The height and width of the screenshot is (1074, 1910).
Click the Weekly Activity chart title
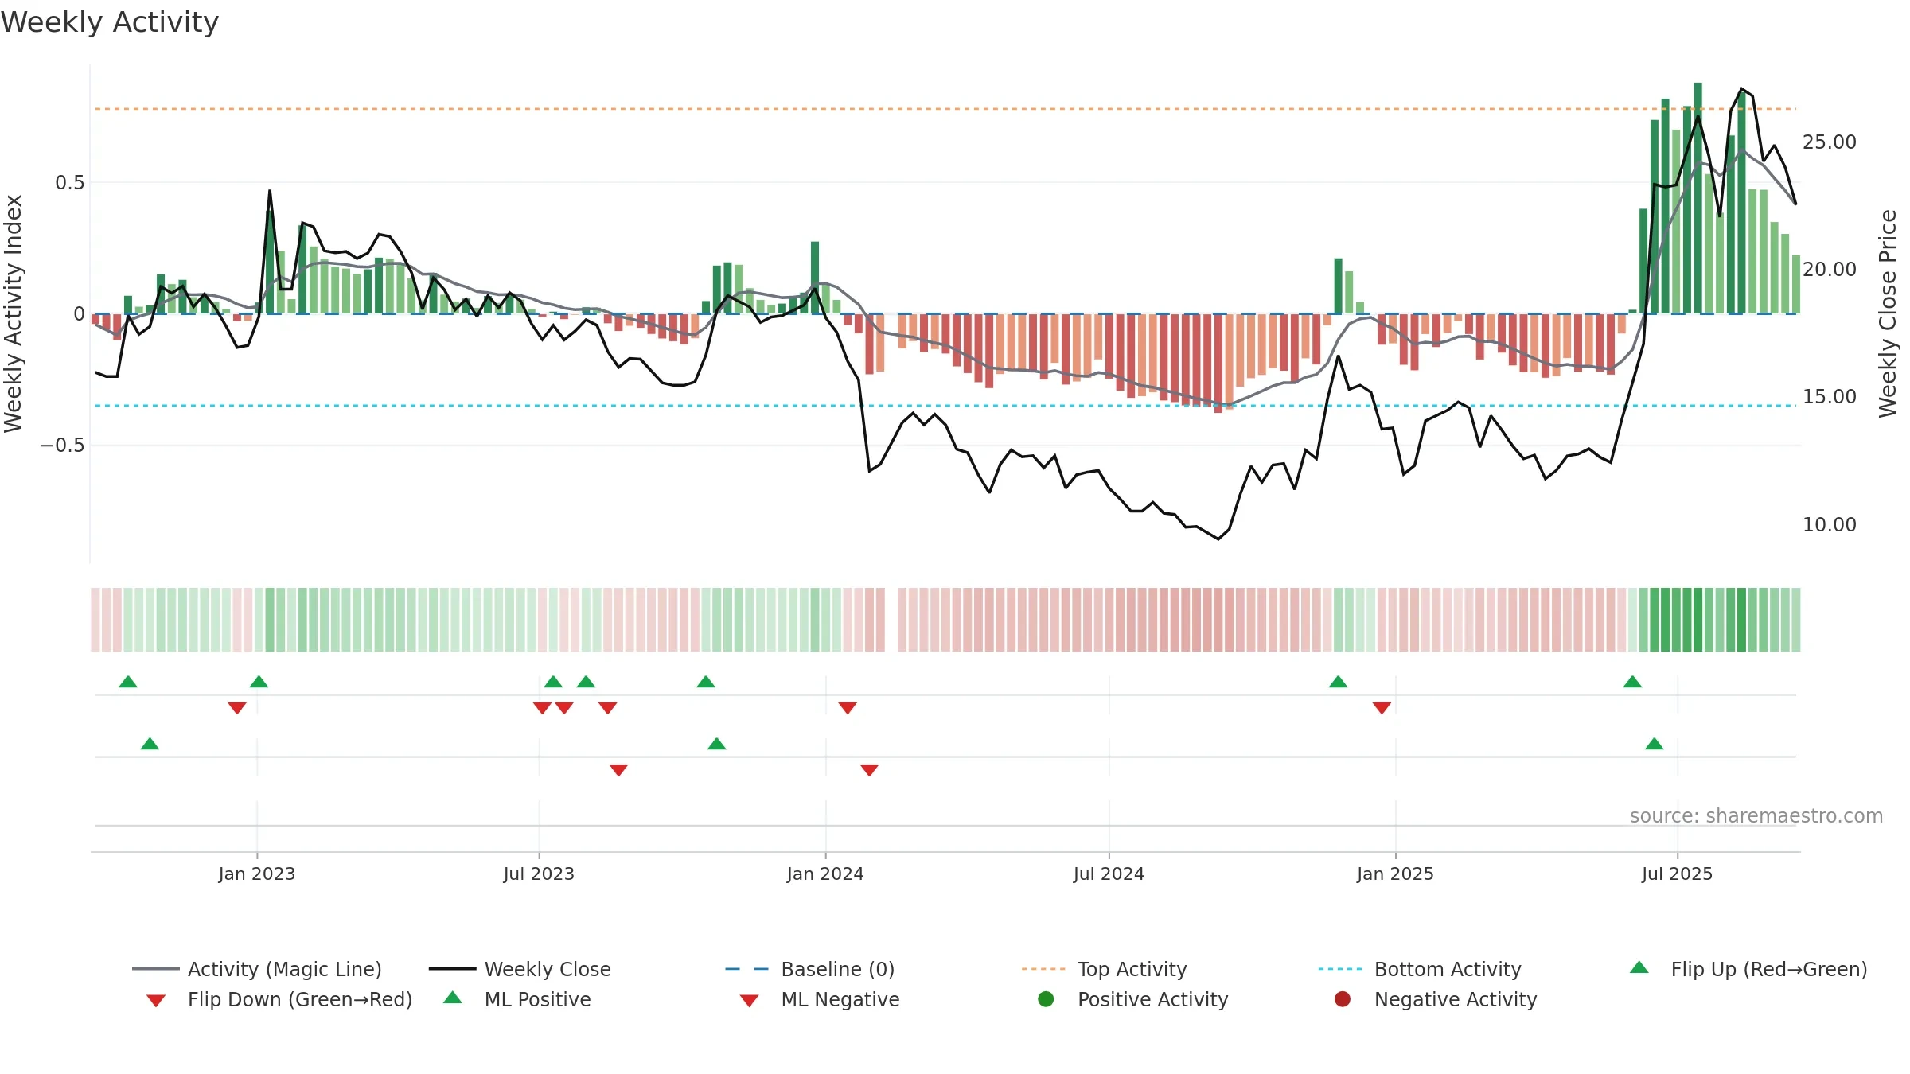(x=110, y=22)
